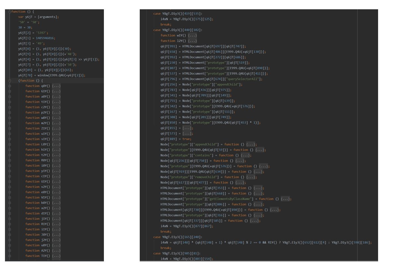Unfold {...} of getElementsByClassName function

coord(285,199)
